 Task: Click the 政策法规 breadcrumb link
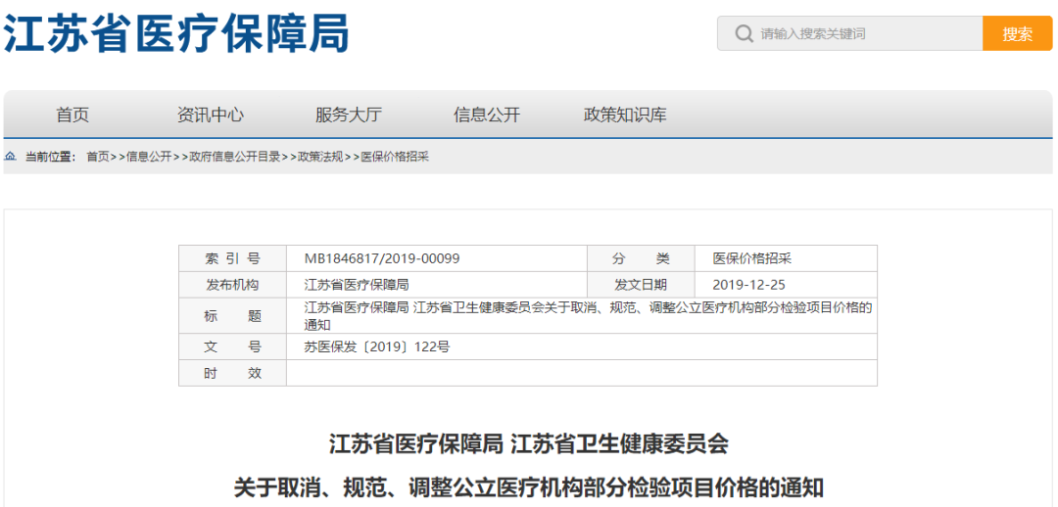320,157
